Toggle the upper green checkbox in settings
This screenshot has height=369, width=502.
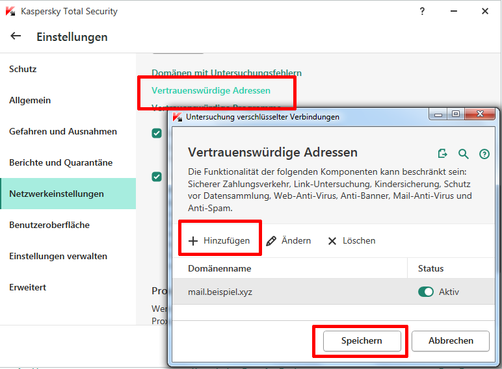[157, 133]
